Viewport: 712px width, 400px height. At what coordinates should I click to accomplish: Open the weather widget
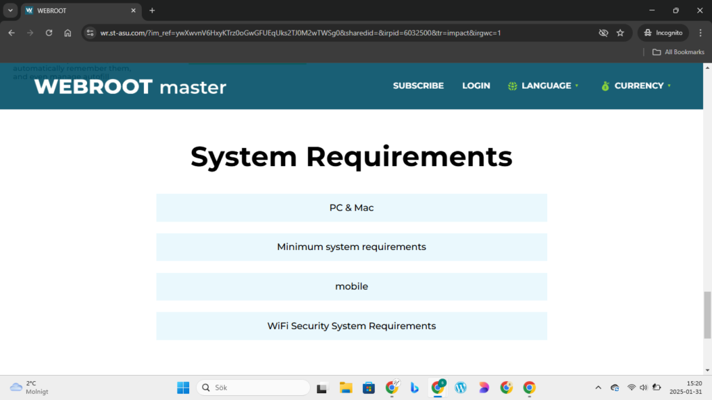[x=29, y=387]
